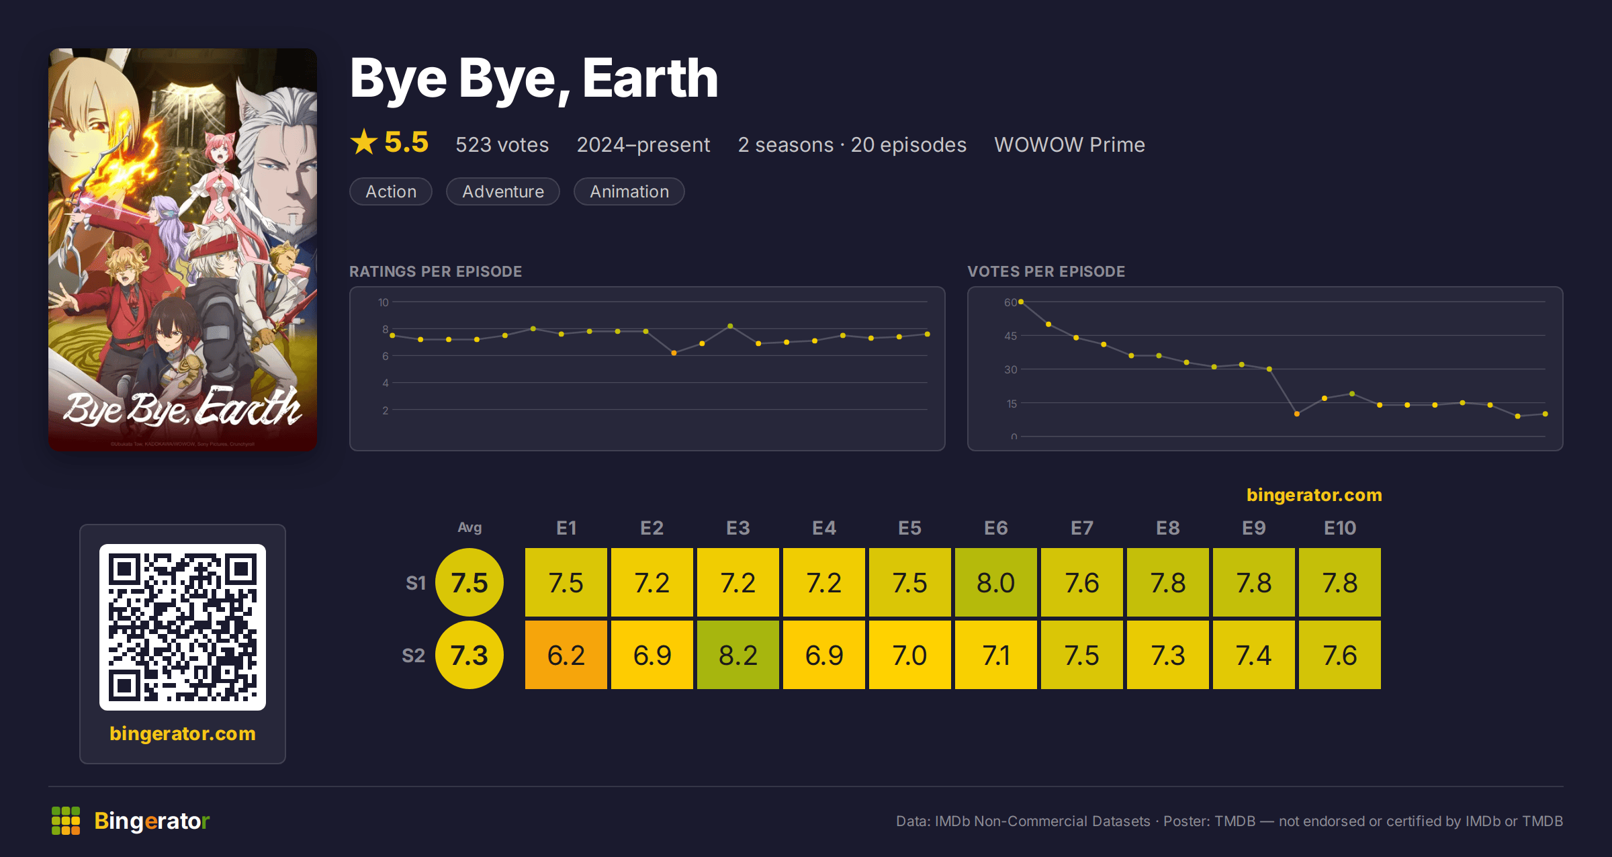Click lowest orange point in ratings chart
Screen dimensions: 1612x857
click(x=674, y=353)
